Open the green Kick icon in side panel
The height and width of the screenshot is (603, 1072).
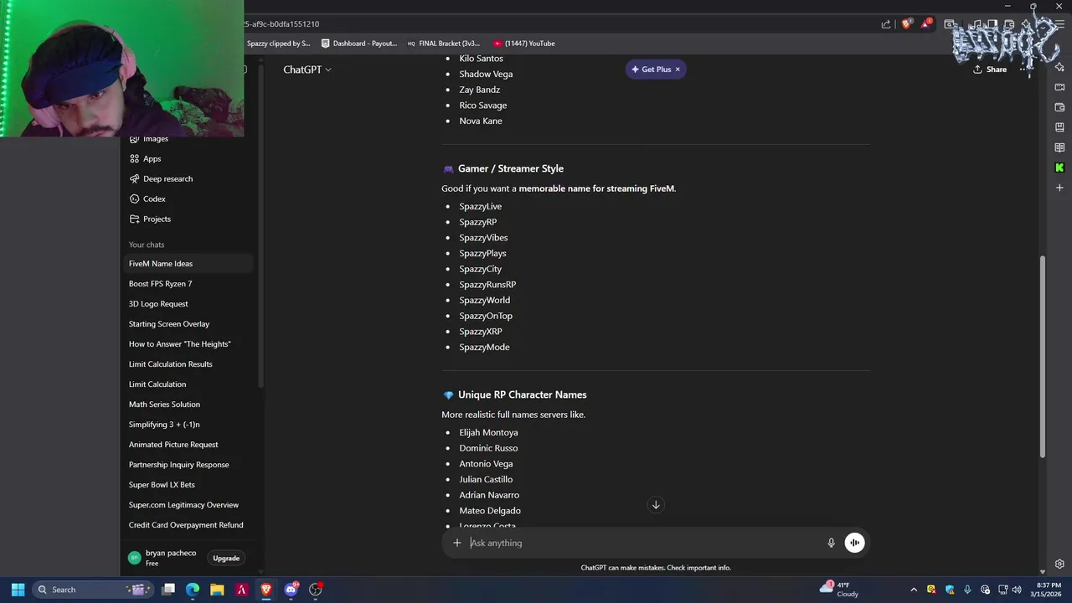click(x=1059, y=167)
